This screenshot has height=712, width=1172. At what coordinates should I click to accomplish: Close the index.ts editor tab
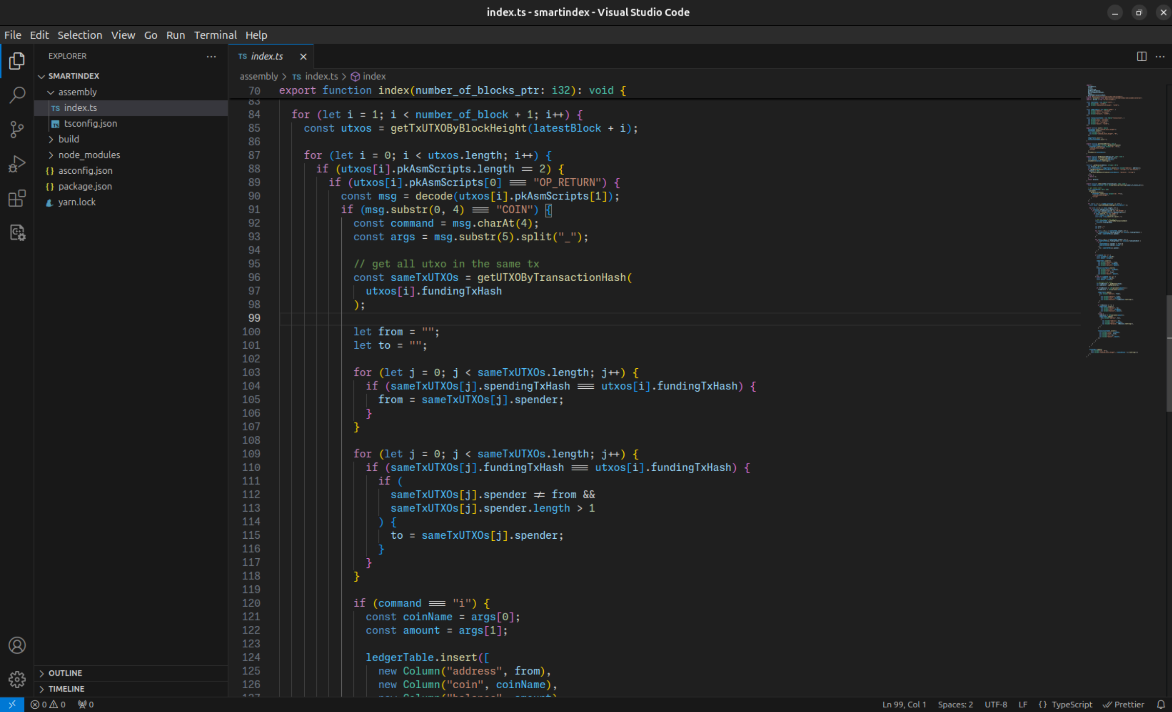click(x=303, y=56)
